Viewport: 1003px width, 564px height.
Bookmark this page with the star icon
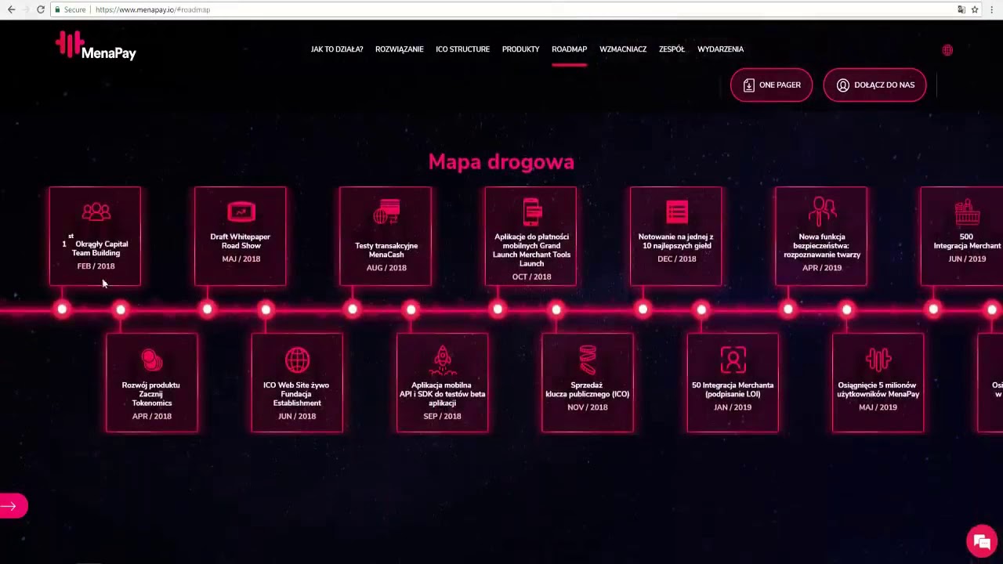[975, 9]
